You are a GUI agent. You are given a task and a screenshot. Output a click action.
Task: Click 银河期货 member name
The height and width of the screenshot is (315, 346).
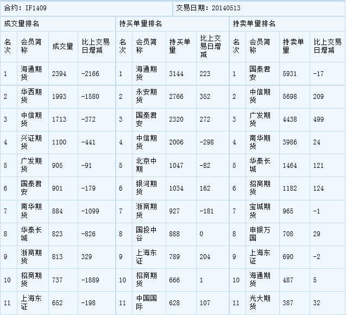tap(145, 187)
